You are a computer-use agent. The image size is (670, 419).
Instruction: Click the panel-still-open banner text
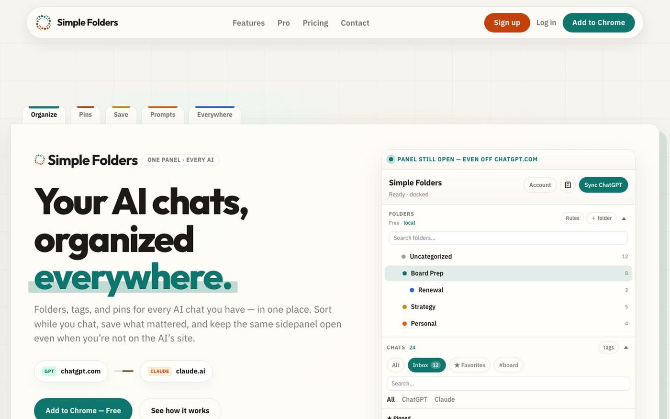(x=467, y=159)
